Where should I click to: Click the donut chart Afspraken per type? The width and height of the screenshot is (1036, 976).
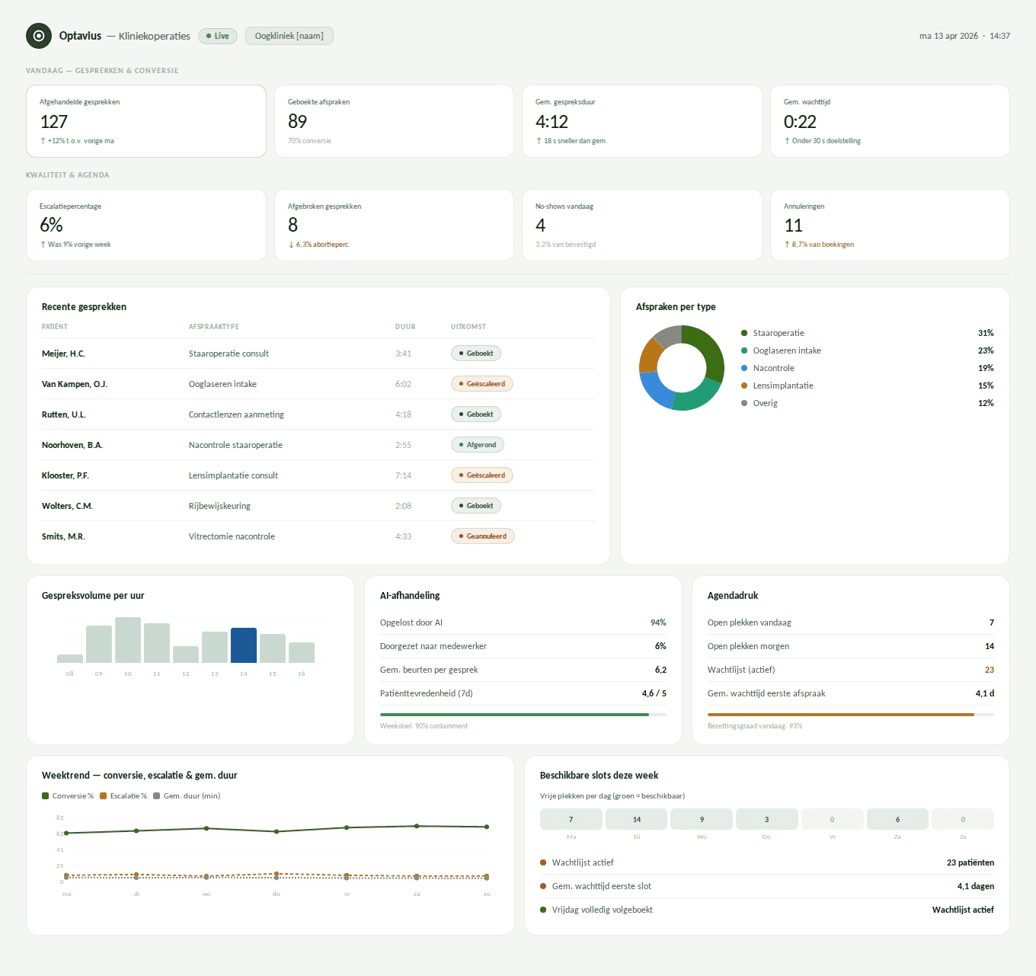(x=682, y=368)
